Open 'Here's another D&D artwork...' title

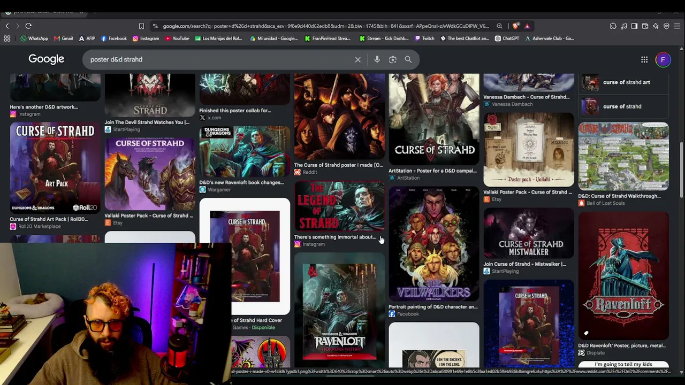click(x=44, y=107)
